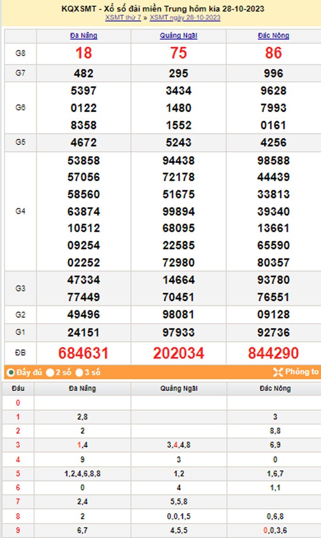Open the underlined Đắc Nông province link
This screenshot has width=321, height=538.
(x=273, y=35)
